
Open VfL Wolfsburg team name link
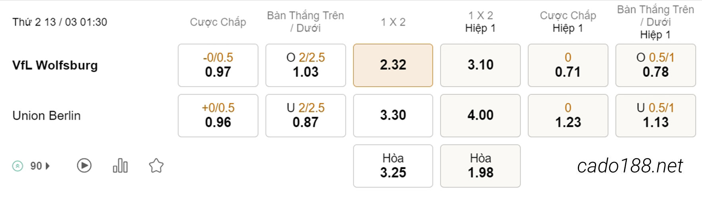tap(55, 65)
